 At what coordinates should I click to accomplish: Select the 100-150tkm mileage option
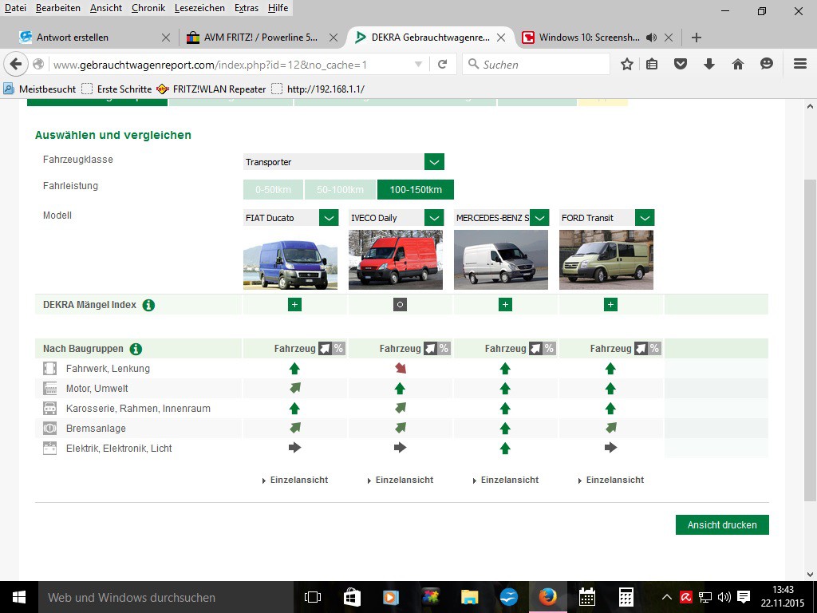415,190
